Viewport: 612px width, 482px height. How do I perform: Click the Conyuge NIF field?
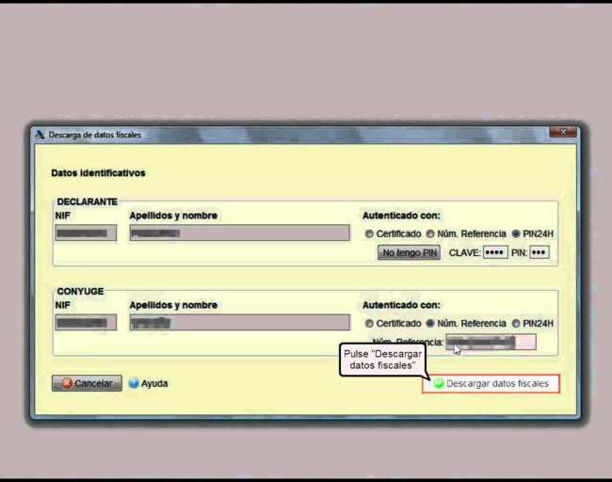point(86,322)
